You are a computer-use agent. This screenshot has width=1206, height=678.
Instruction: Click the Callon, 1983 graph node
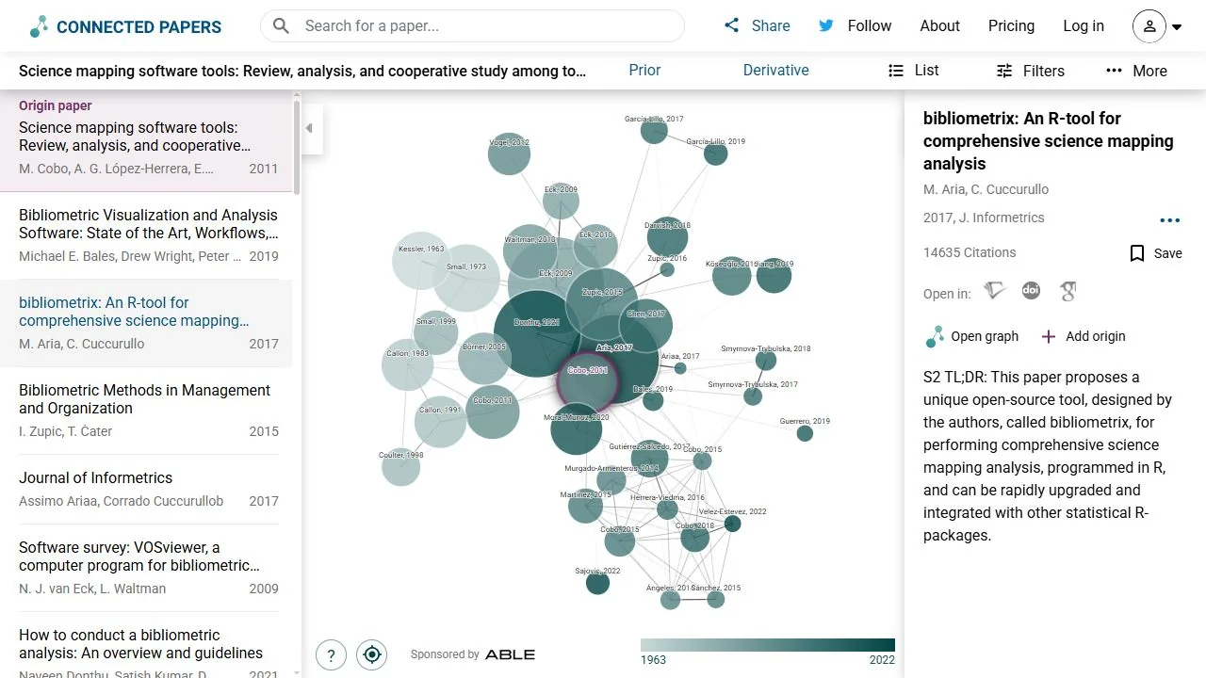click(x=407, y=363)
